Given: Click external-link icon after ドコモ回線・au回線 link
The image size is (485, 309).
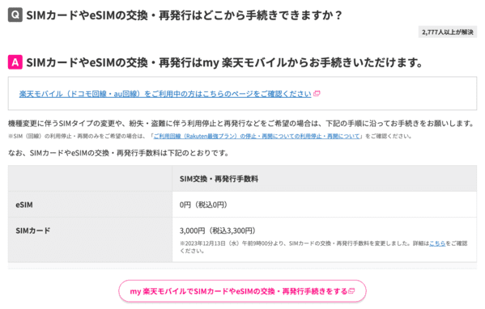Looking at the screenshot, I should [317, 94].
